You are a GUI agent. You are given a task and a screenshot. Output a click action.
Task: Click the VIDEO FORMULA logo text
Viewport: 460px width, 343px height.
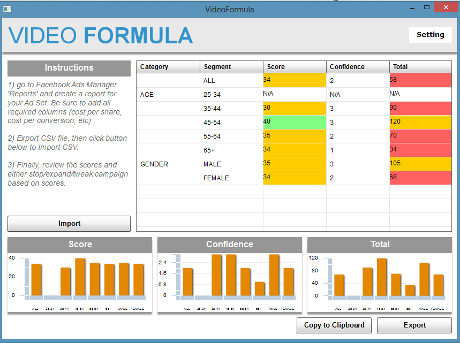tap(100, 35)
